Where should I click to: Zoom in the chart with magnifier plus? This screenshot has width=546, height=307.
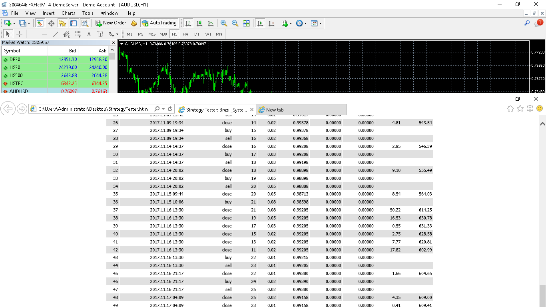[224, 23]
